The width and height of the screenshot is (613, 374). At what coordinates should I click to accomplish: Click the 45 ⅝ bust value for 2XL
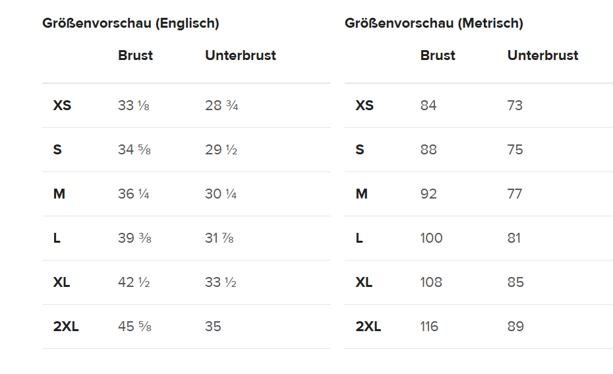[134, 327]
